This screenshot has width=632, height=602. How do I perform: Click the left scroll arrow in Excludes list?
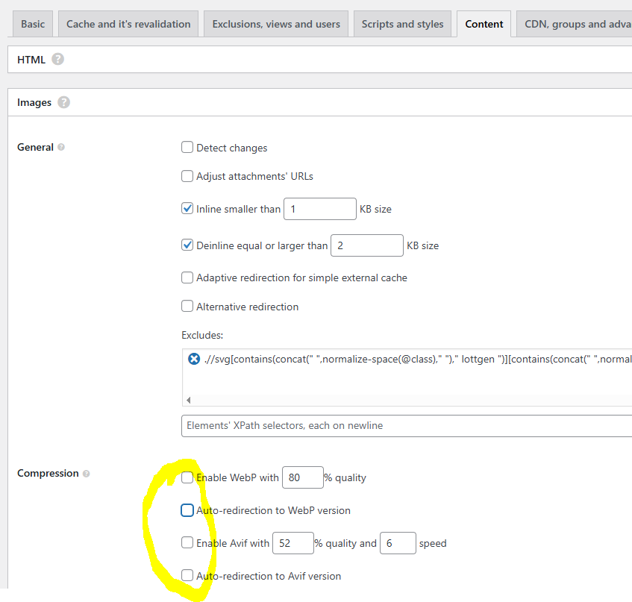click(x=187, y=400)
